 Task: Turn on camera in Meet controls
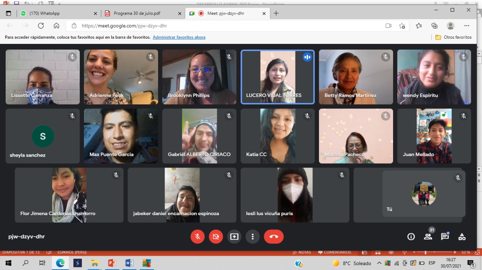[x=216, y=237]
